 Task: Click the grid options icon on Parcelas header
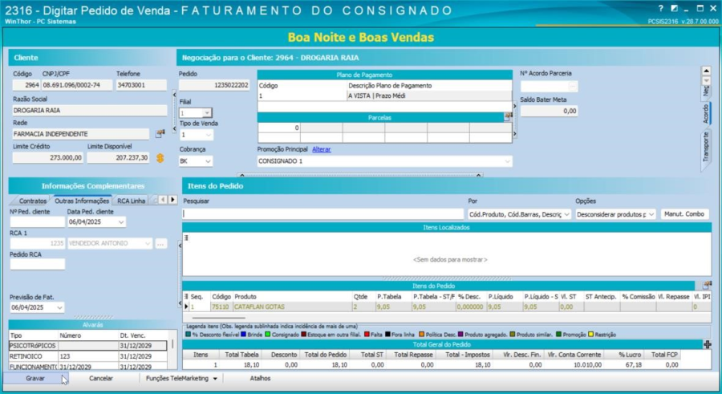508,117
